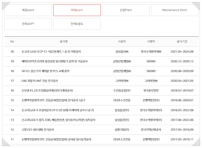Click period 2018.07~2019.07
This screenshot has height=148, width=202.
[182, 91]
